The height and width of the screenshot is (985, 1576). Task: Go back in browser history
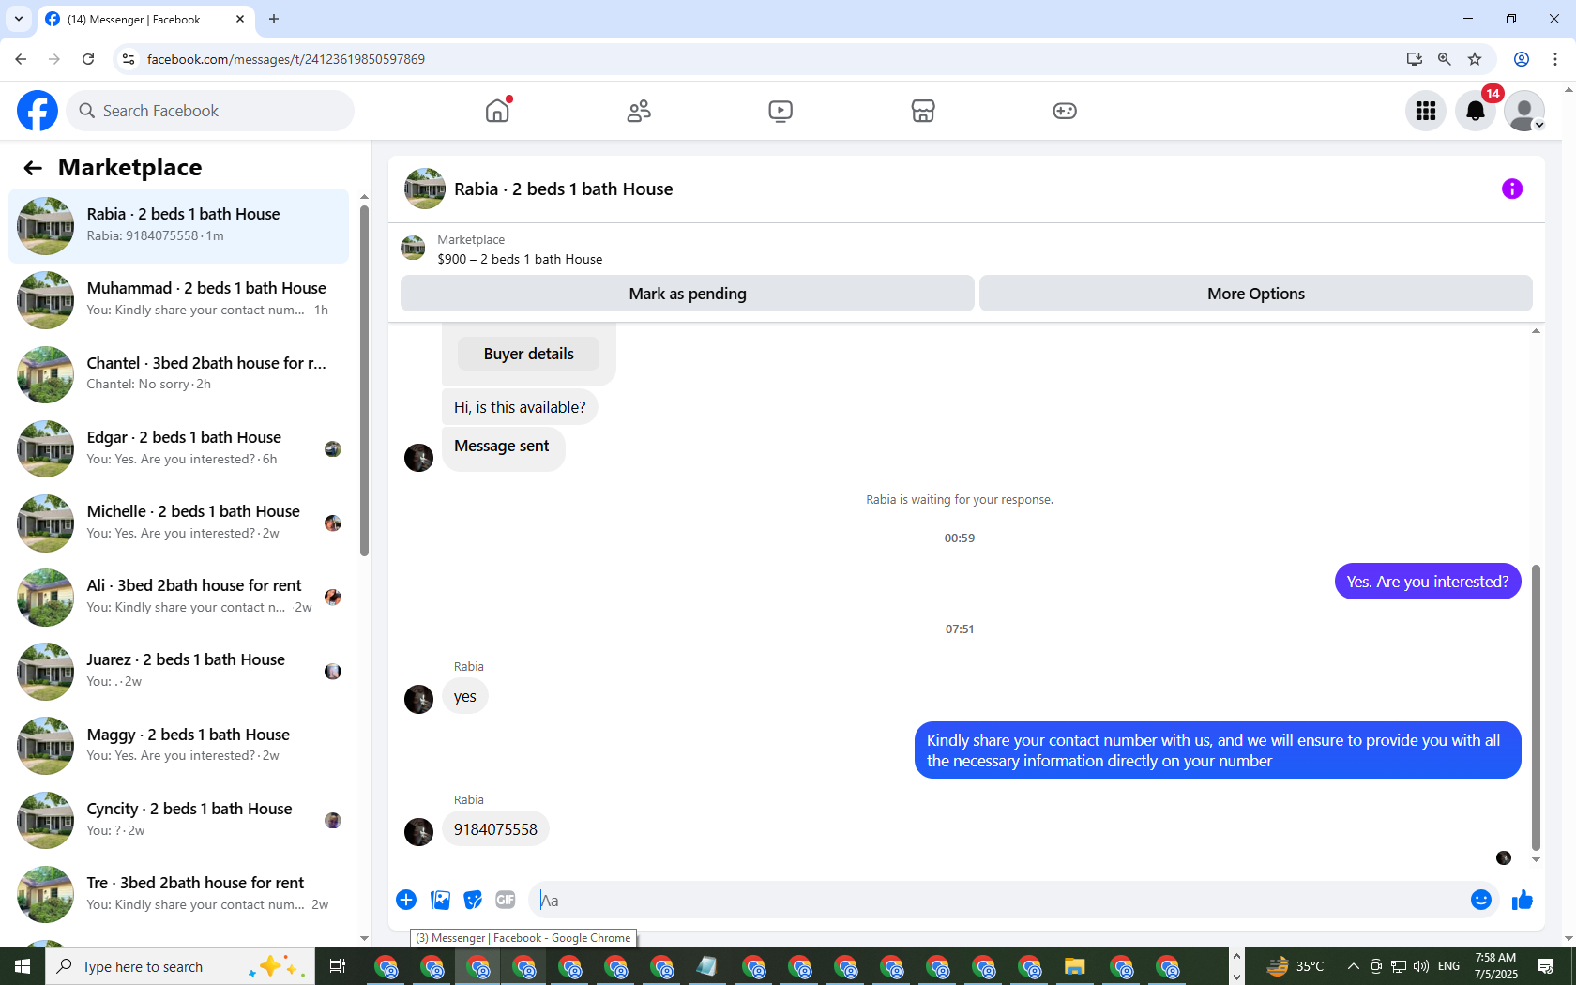coord(21,59)
